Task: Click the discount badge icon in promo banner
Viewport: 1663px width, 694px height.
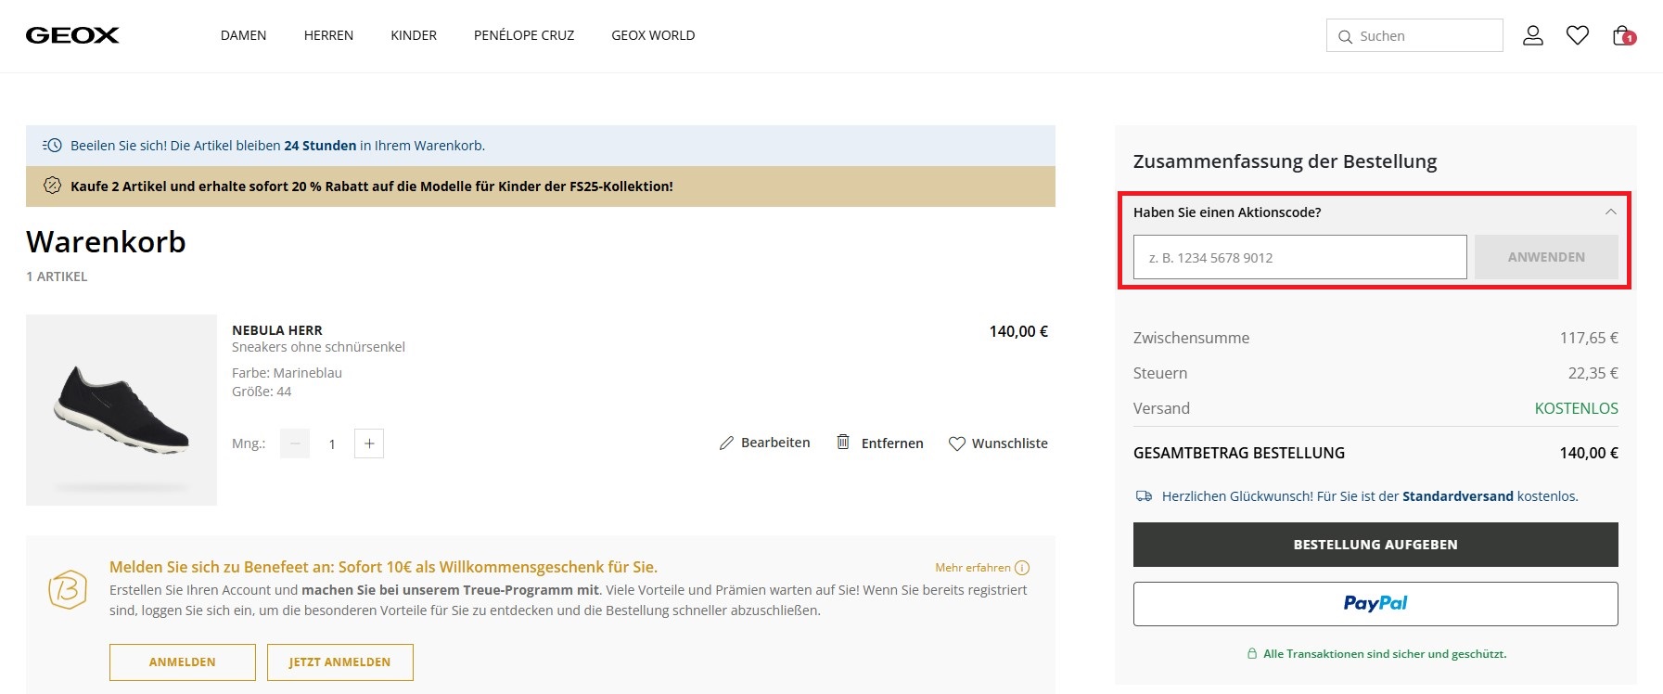Action: (53, 186)
